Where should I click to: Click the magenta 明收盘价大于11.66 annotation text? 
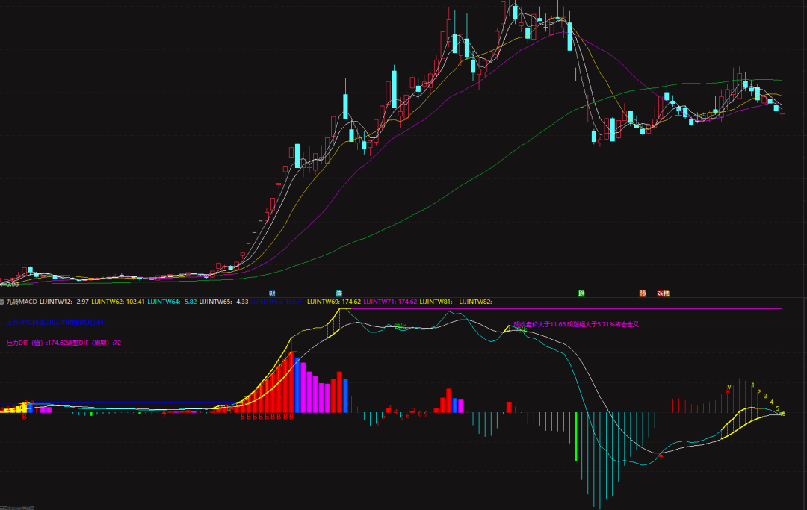[576, 324]
